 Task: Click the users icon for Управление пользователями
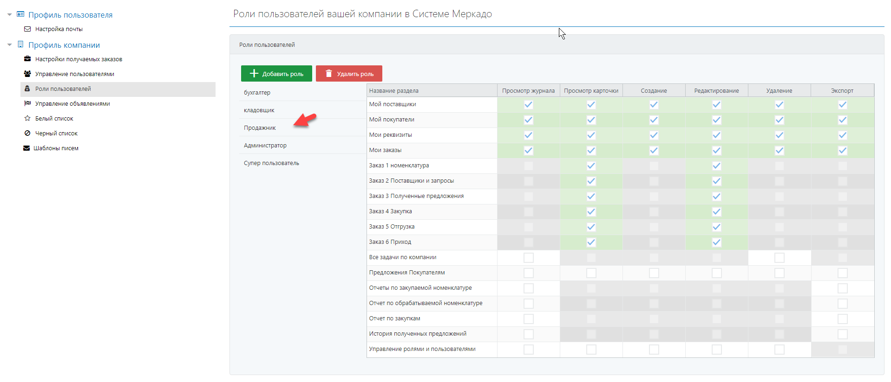point(27,74)
